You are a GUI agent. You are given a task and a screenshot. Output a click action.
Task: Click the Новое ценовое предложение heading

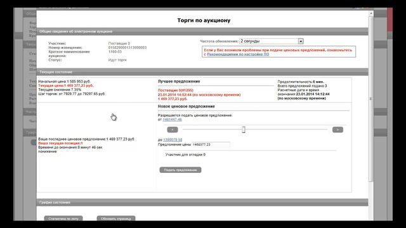tap(186, 106)
